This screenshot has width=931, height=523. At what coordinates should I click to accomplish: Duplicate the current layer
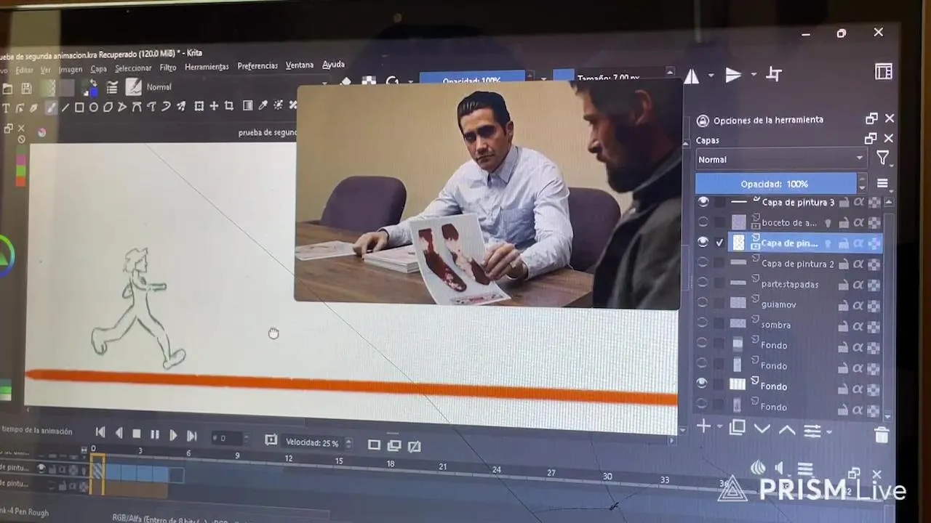coord(738,428)
